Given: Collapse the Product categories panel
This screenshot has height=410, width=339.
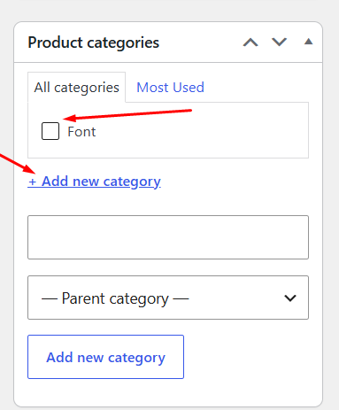Looking at the screenshot, I should (308, 42).
